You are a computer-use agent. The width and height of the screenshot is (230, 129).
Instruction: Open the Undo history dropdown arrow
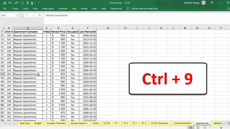tap(13, 3)
